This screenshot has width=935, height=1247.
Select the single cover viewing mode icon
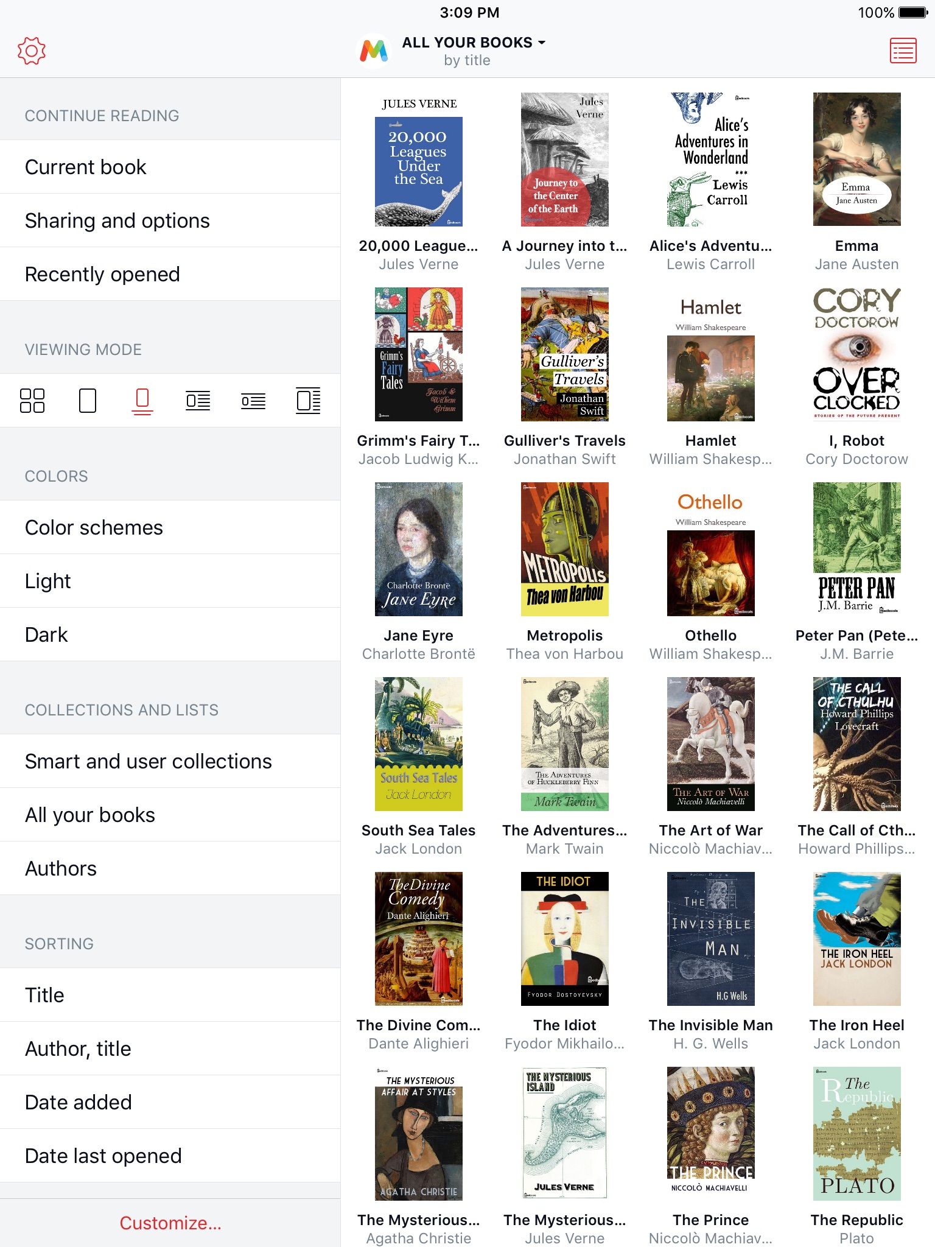88,401
